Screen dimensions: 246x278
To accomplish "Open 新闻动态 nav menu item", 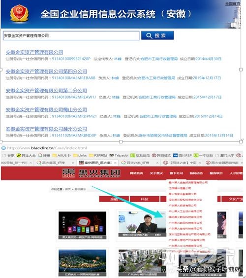I will 196,173.
